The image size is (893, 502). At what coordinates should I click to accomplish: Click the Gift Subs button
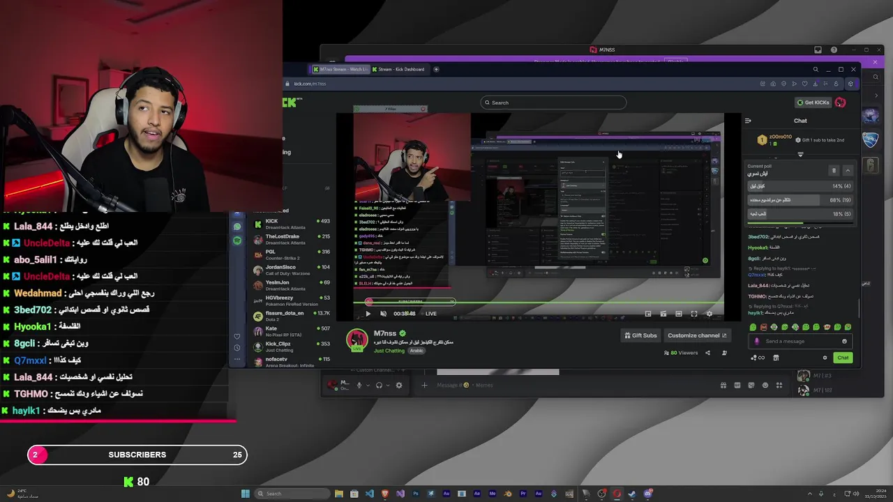(640, 335)
